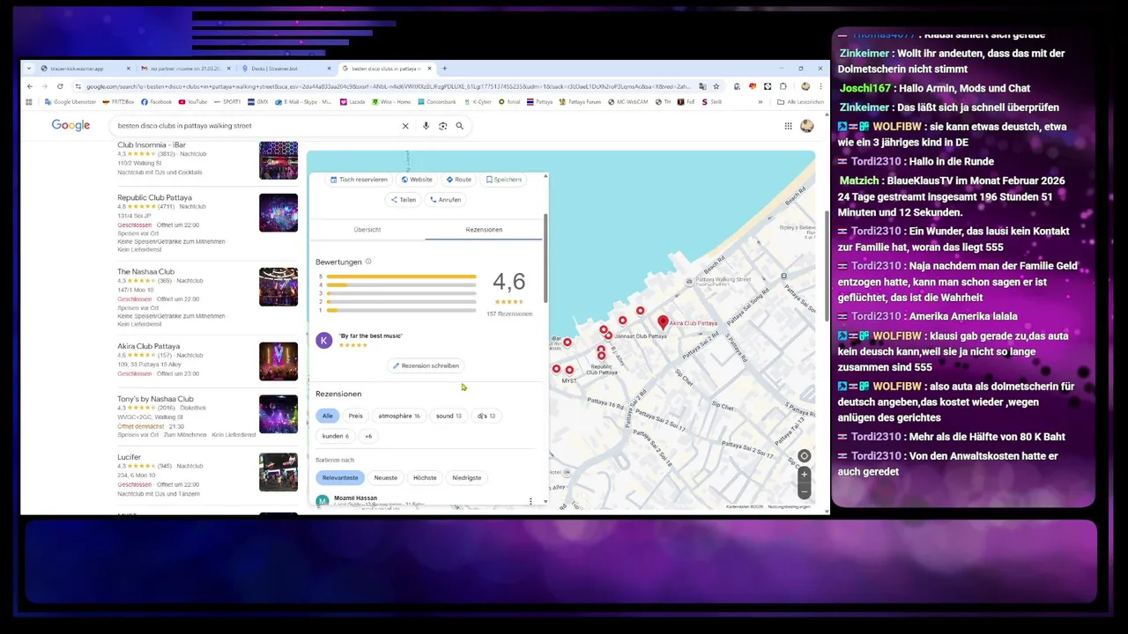Open Google Lens image search icon

(x=442, y=126)
